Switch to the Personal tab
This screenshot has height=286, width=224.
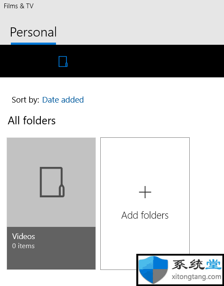pos(33,32)
